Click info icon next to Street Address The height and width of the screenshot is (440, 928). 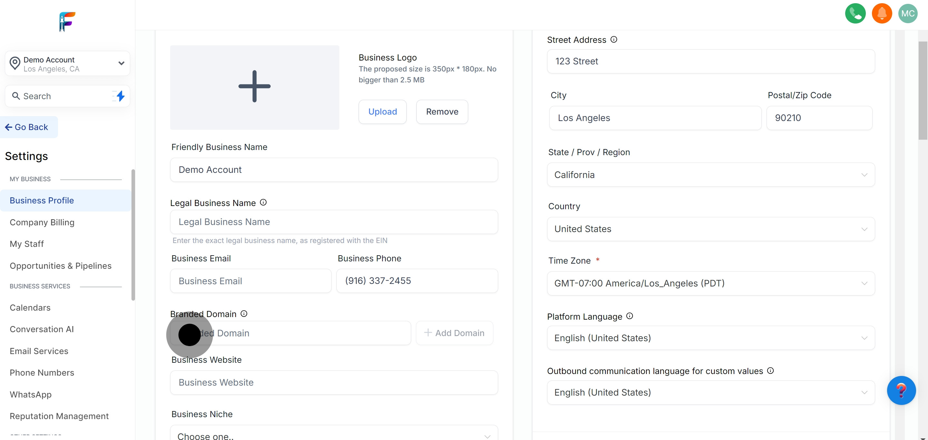click(614, 40)
